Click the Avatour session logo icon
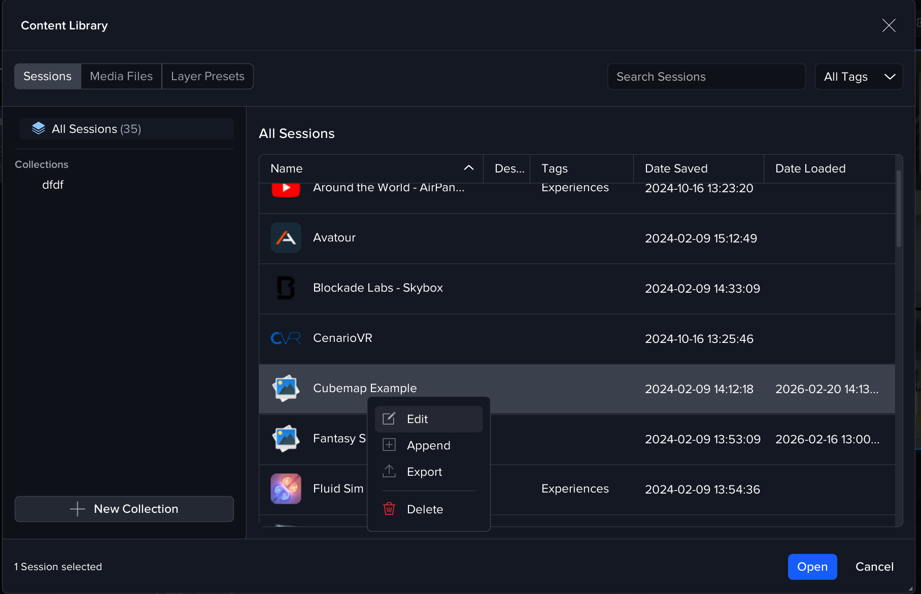 click(286, 238)
